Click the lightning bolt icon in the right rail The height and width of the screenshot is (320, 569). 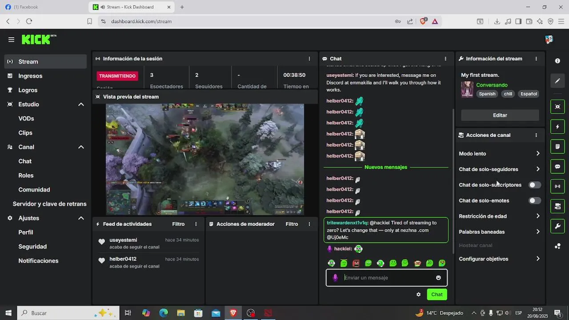point(557,127)
